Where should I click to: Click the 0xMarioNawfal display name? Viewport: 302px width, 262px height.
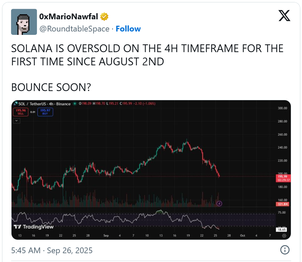(68, 16)
